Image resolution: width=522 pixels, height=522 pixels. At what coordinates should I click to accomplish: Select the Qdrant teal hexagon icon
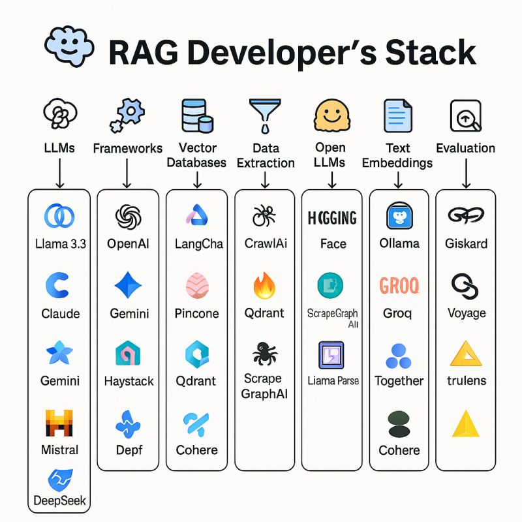tap(197, 354)
